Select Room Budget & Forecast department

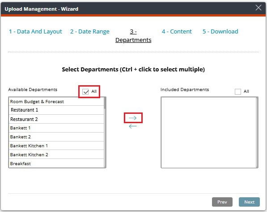(56, 102)
